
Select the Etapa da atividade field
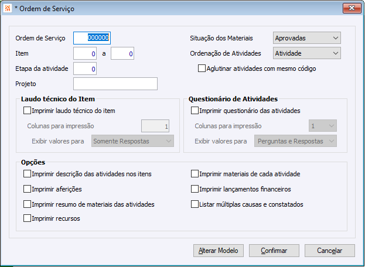point(85,69)
